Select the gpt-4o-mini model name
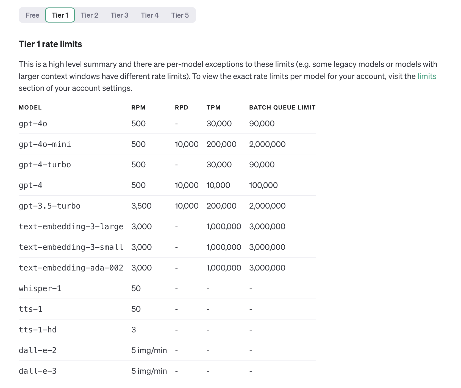The image size is (461, 388). 45,144
